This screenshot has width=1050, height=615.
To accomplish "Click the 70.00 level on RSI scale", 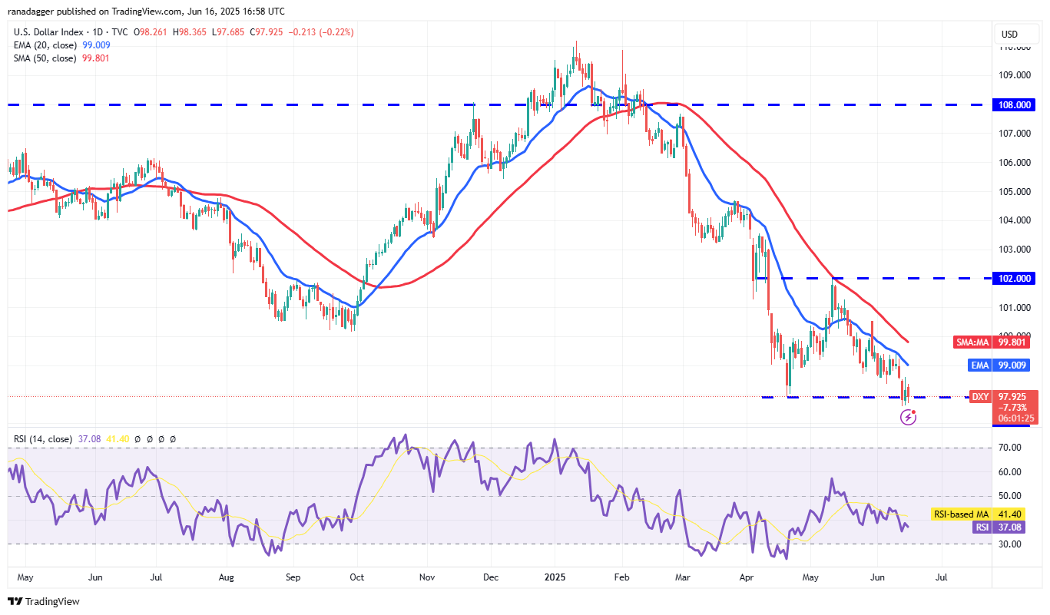I will [x=1011, y=448].
